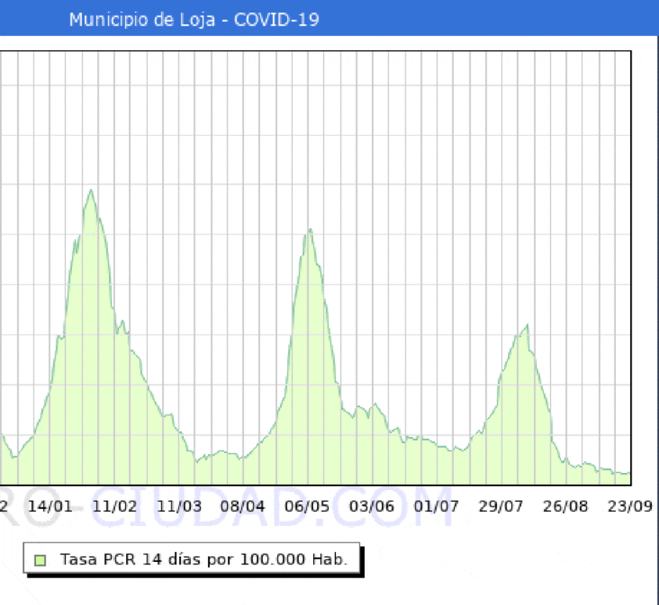Pick the 08/04 date axis label

(x=243, y=506)
